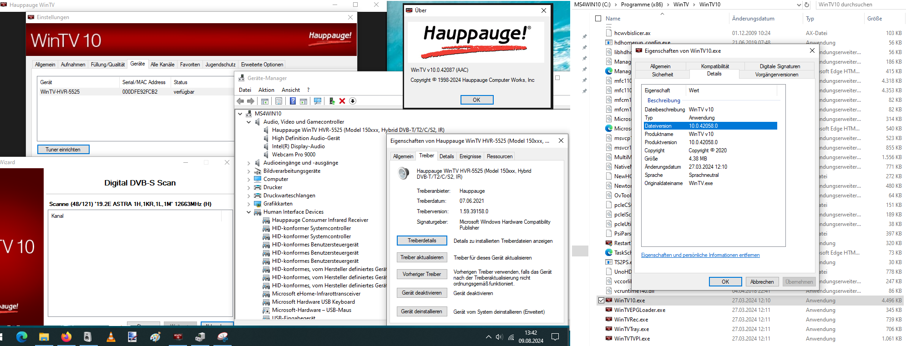Click the volume icon in the system tray
Viewport: 906px width, 346px height.
point(499,337)
